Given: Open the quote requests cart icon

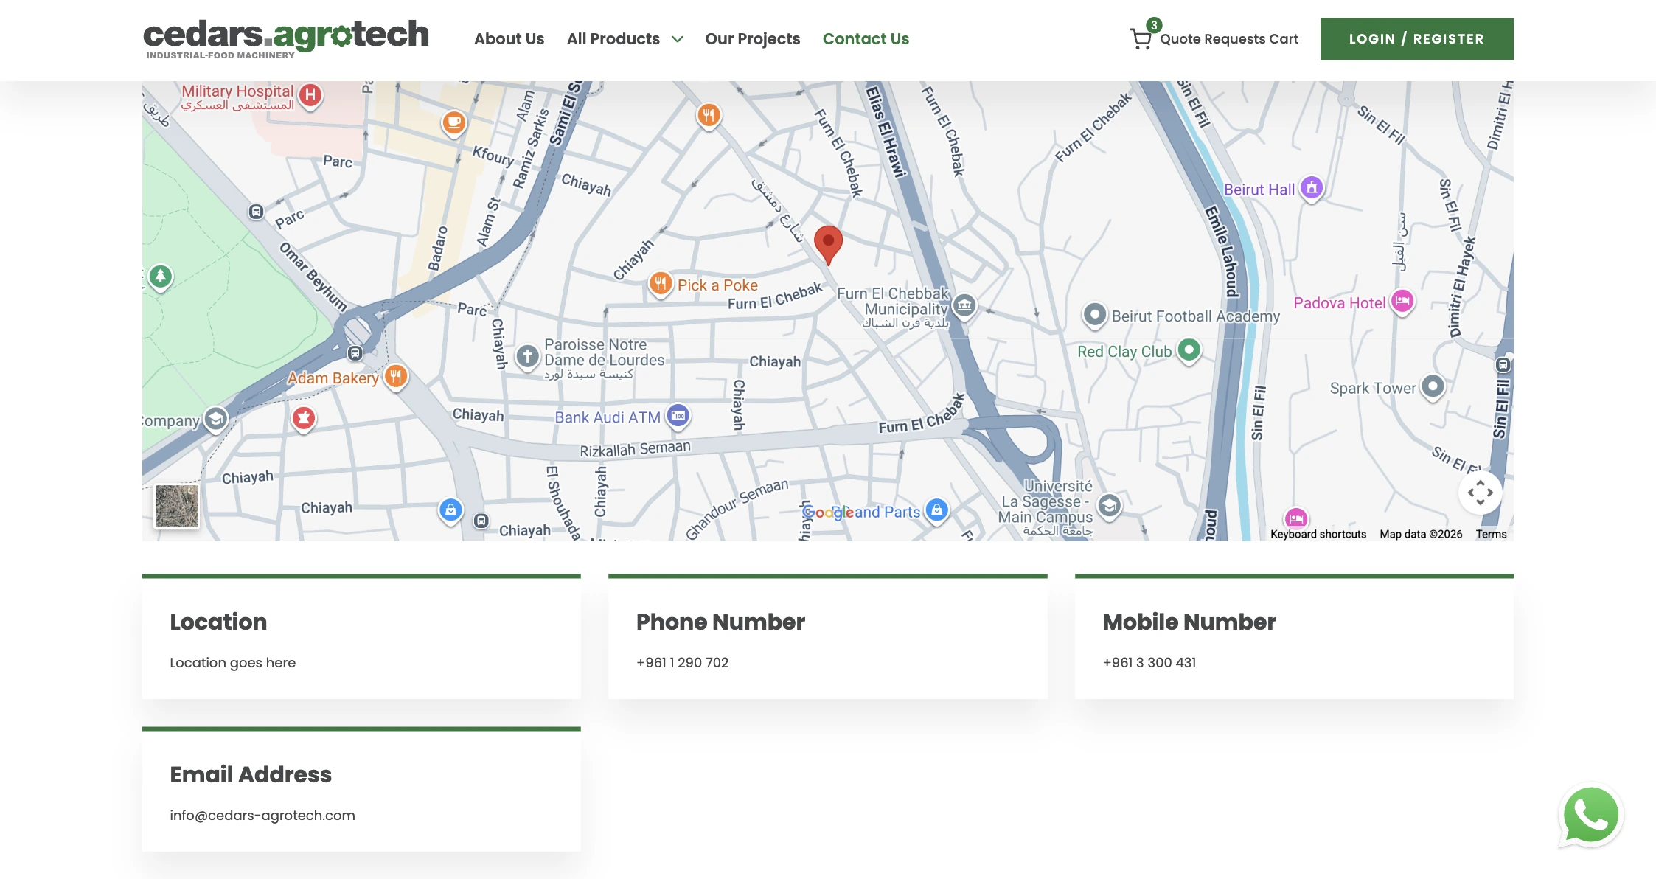Looking at the screenshot, I should (x=1141, y=38).
